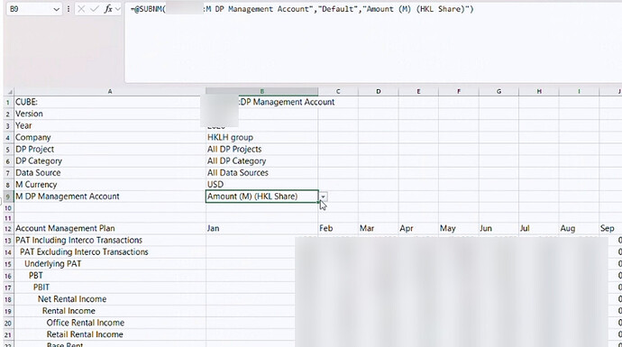Screen dimensions: 622x347
Task: Select the Jul month header cell
Action: tap(539, 228)
